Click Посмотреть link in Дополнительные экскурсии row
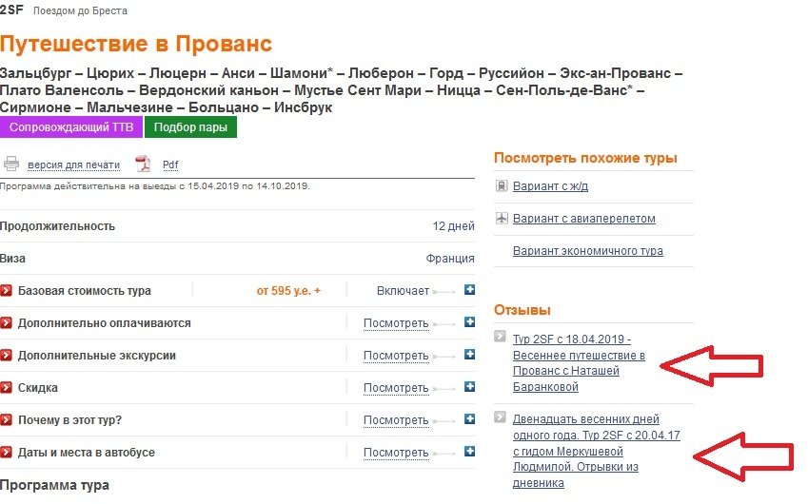The width and height of the screenshot is (808, 504). (x=396, y=356)
